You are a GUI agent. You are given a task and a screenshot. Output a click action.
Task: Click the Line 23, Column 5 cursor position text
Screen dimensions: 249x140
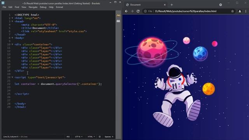11,136
